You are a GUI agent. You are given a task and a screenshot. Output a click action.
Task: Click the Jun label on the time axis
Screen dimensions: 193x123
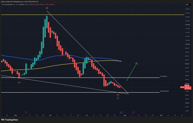pos(50,115)
